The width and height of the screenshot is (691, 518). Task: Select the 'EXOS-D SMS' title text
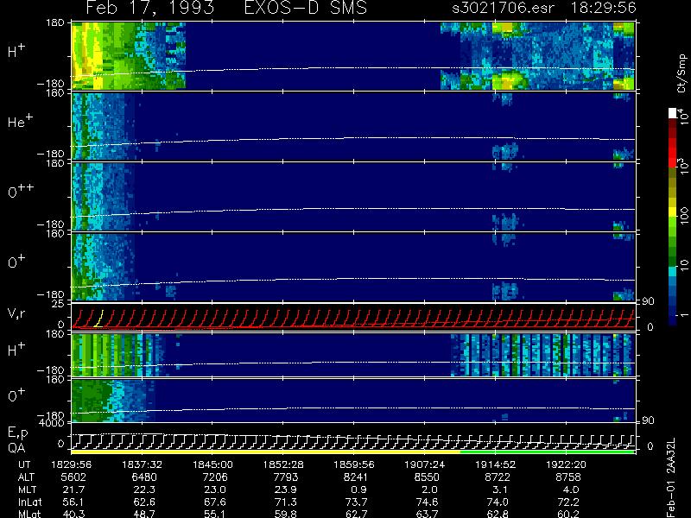coord(306,8)
